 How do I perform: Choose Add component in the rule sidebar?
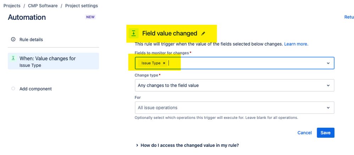[35, 89]
